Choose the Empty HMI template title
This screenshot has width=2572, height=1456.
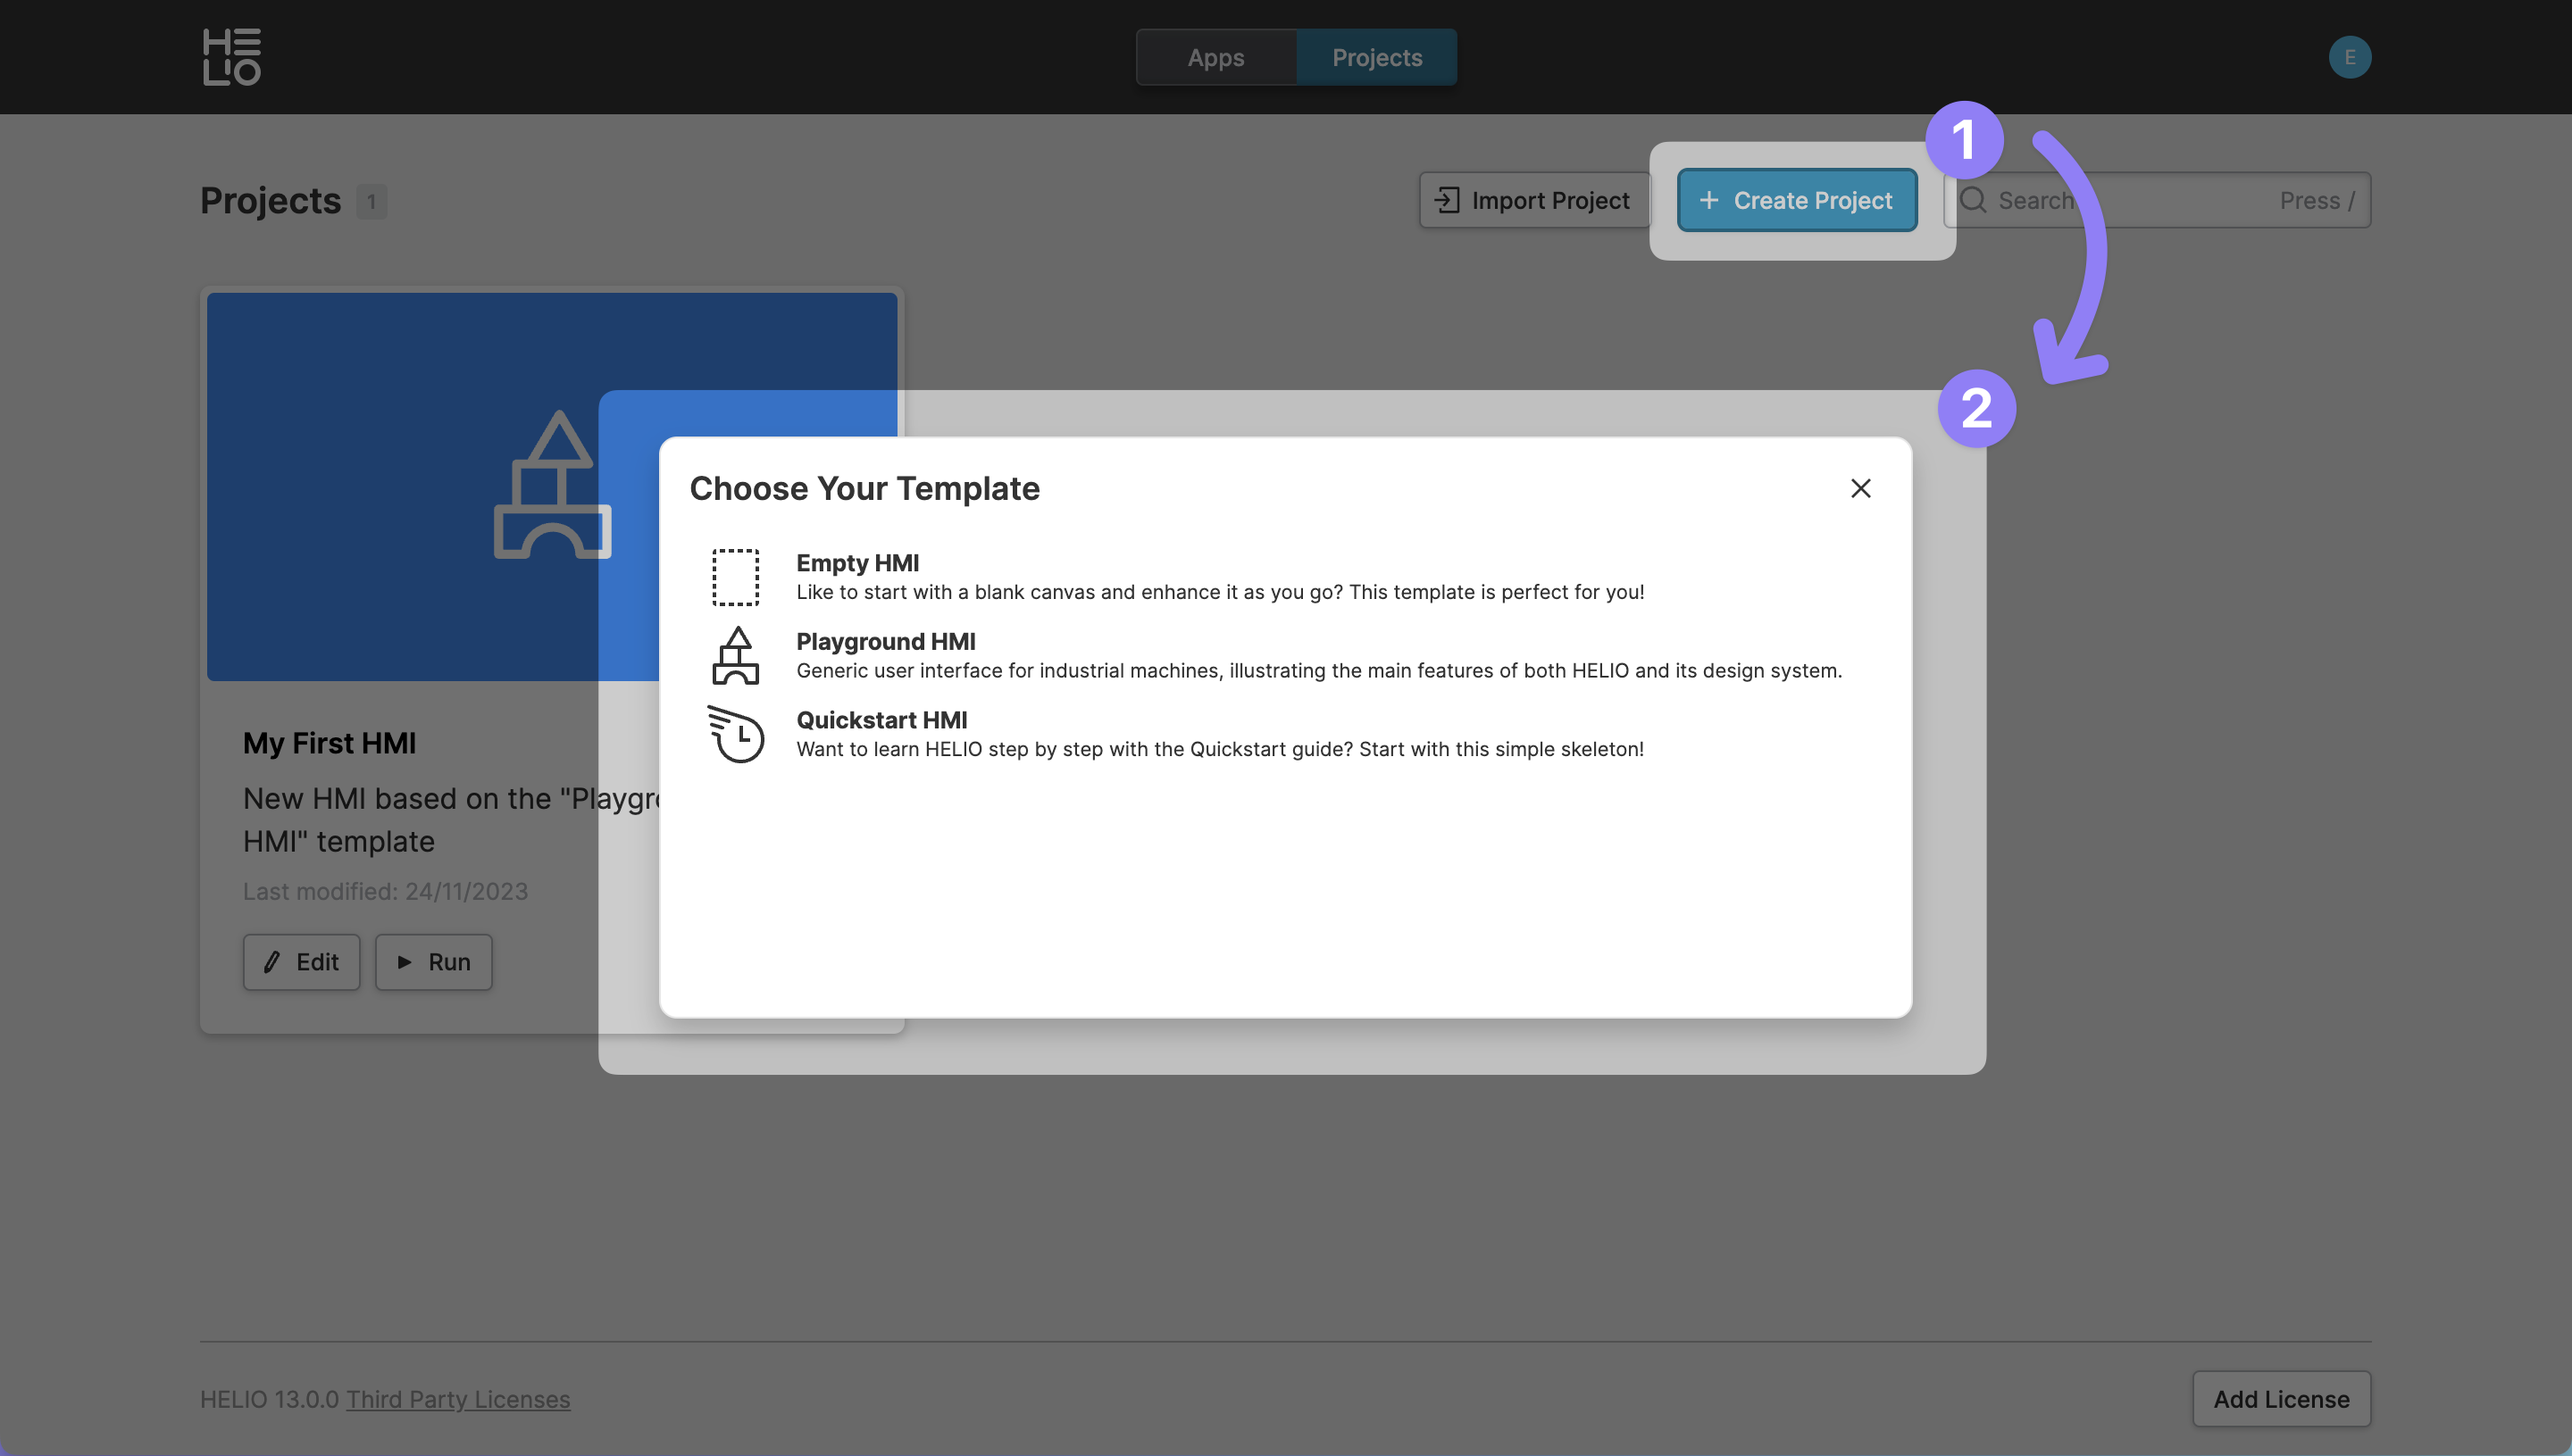click(x=857, y=563)
